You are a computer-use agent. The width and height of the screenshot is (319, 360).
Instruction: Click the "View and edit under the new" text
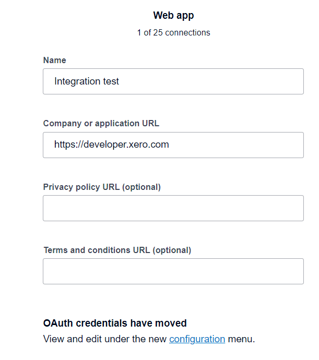(x=105, y=339)
